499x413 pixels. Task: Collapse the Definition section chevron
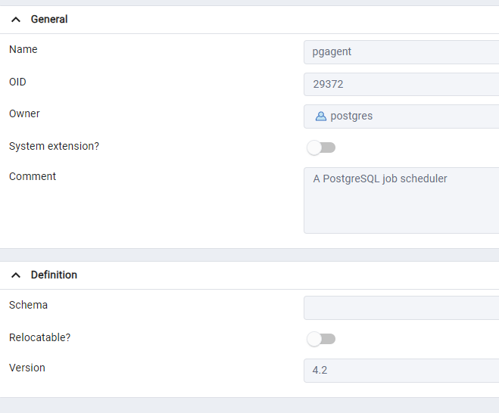click(16, 275)
